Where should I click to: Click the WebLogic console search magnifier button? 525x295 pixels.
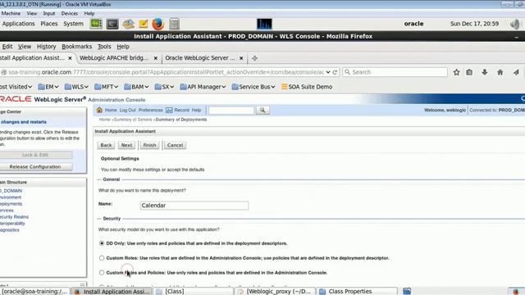[x=262, y=110]
